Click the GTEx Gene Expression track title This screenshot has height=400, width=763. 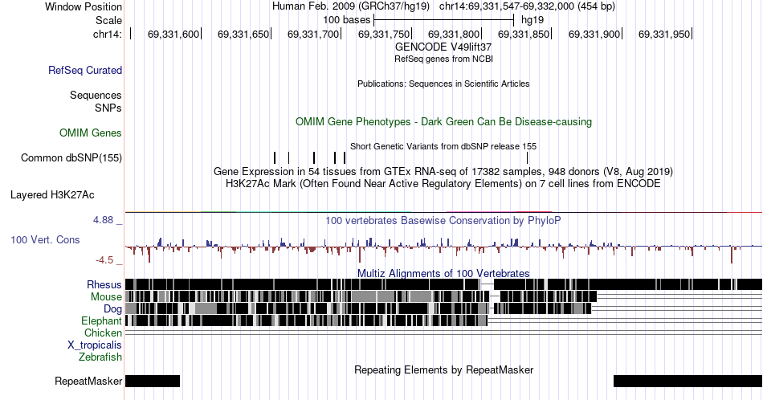click(443, 171)
